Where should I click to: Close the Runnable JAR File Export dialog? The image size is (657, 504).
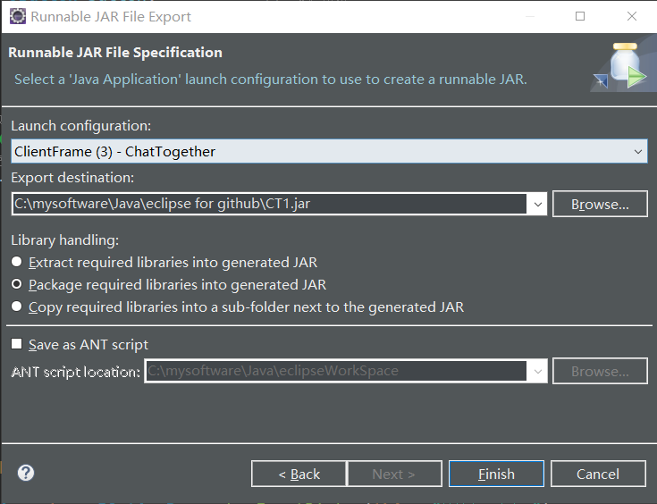tap(631, 16)
